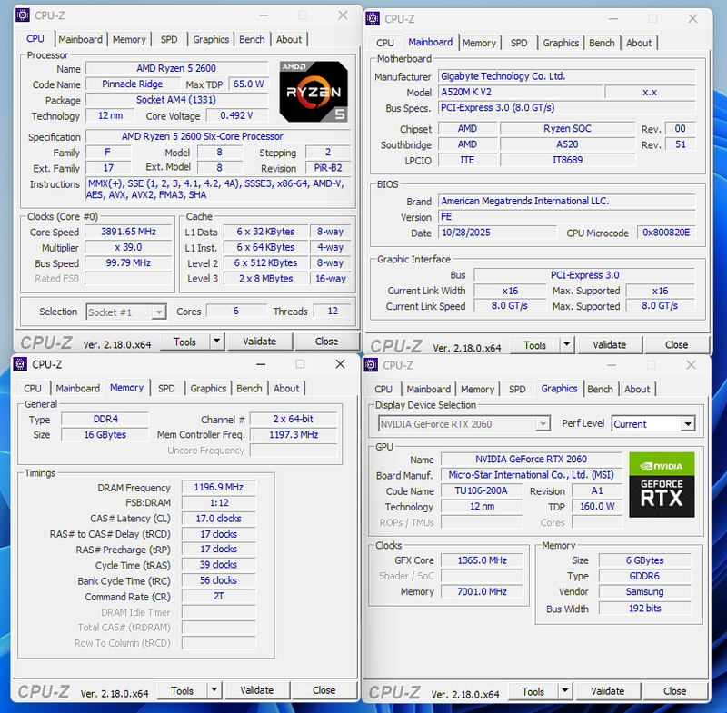Click the CPU-Z app icon in Mainboard window title bar

373,18
